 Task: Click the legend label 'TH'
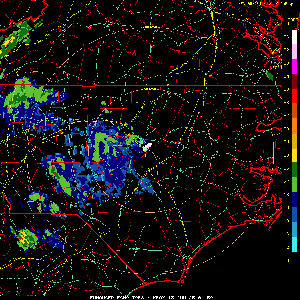(286, 260)
